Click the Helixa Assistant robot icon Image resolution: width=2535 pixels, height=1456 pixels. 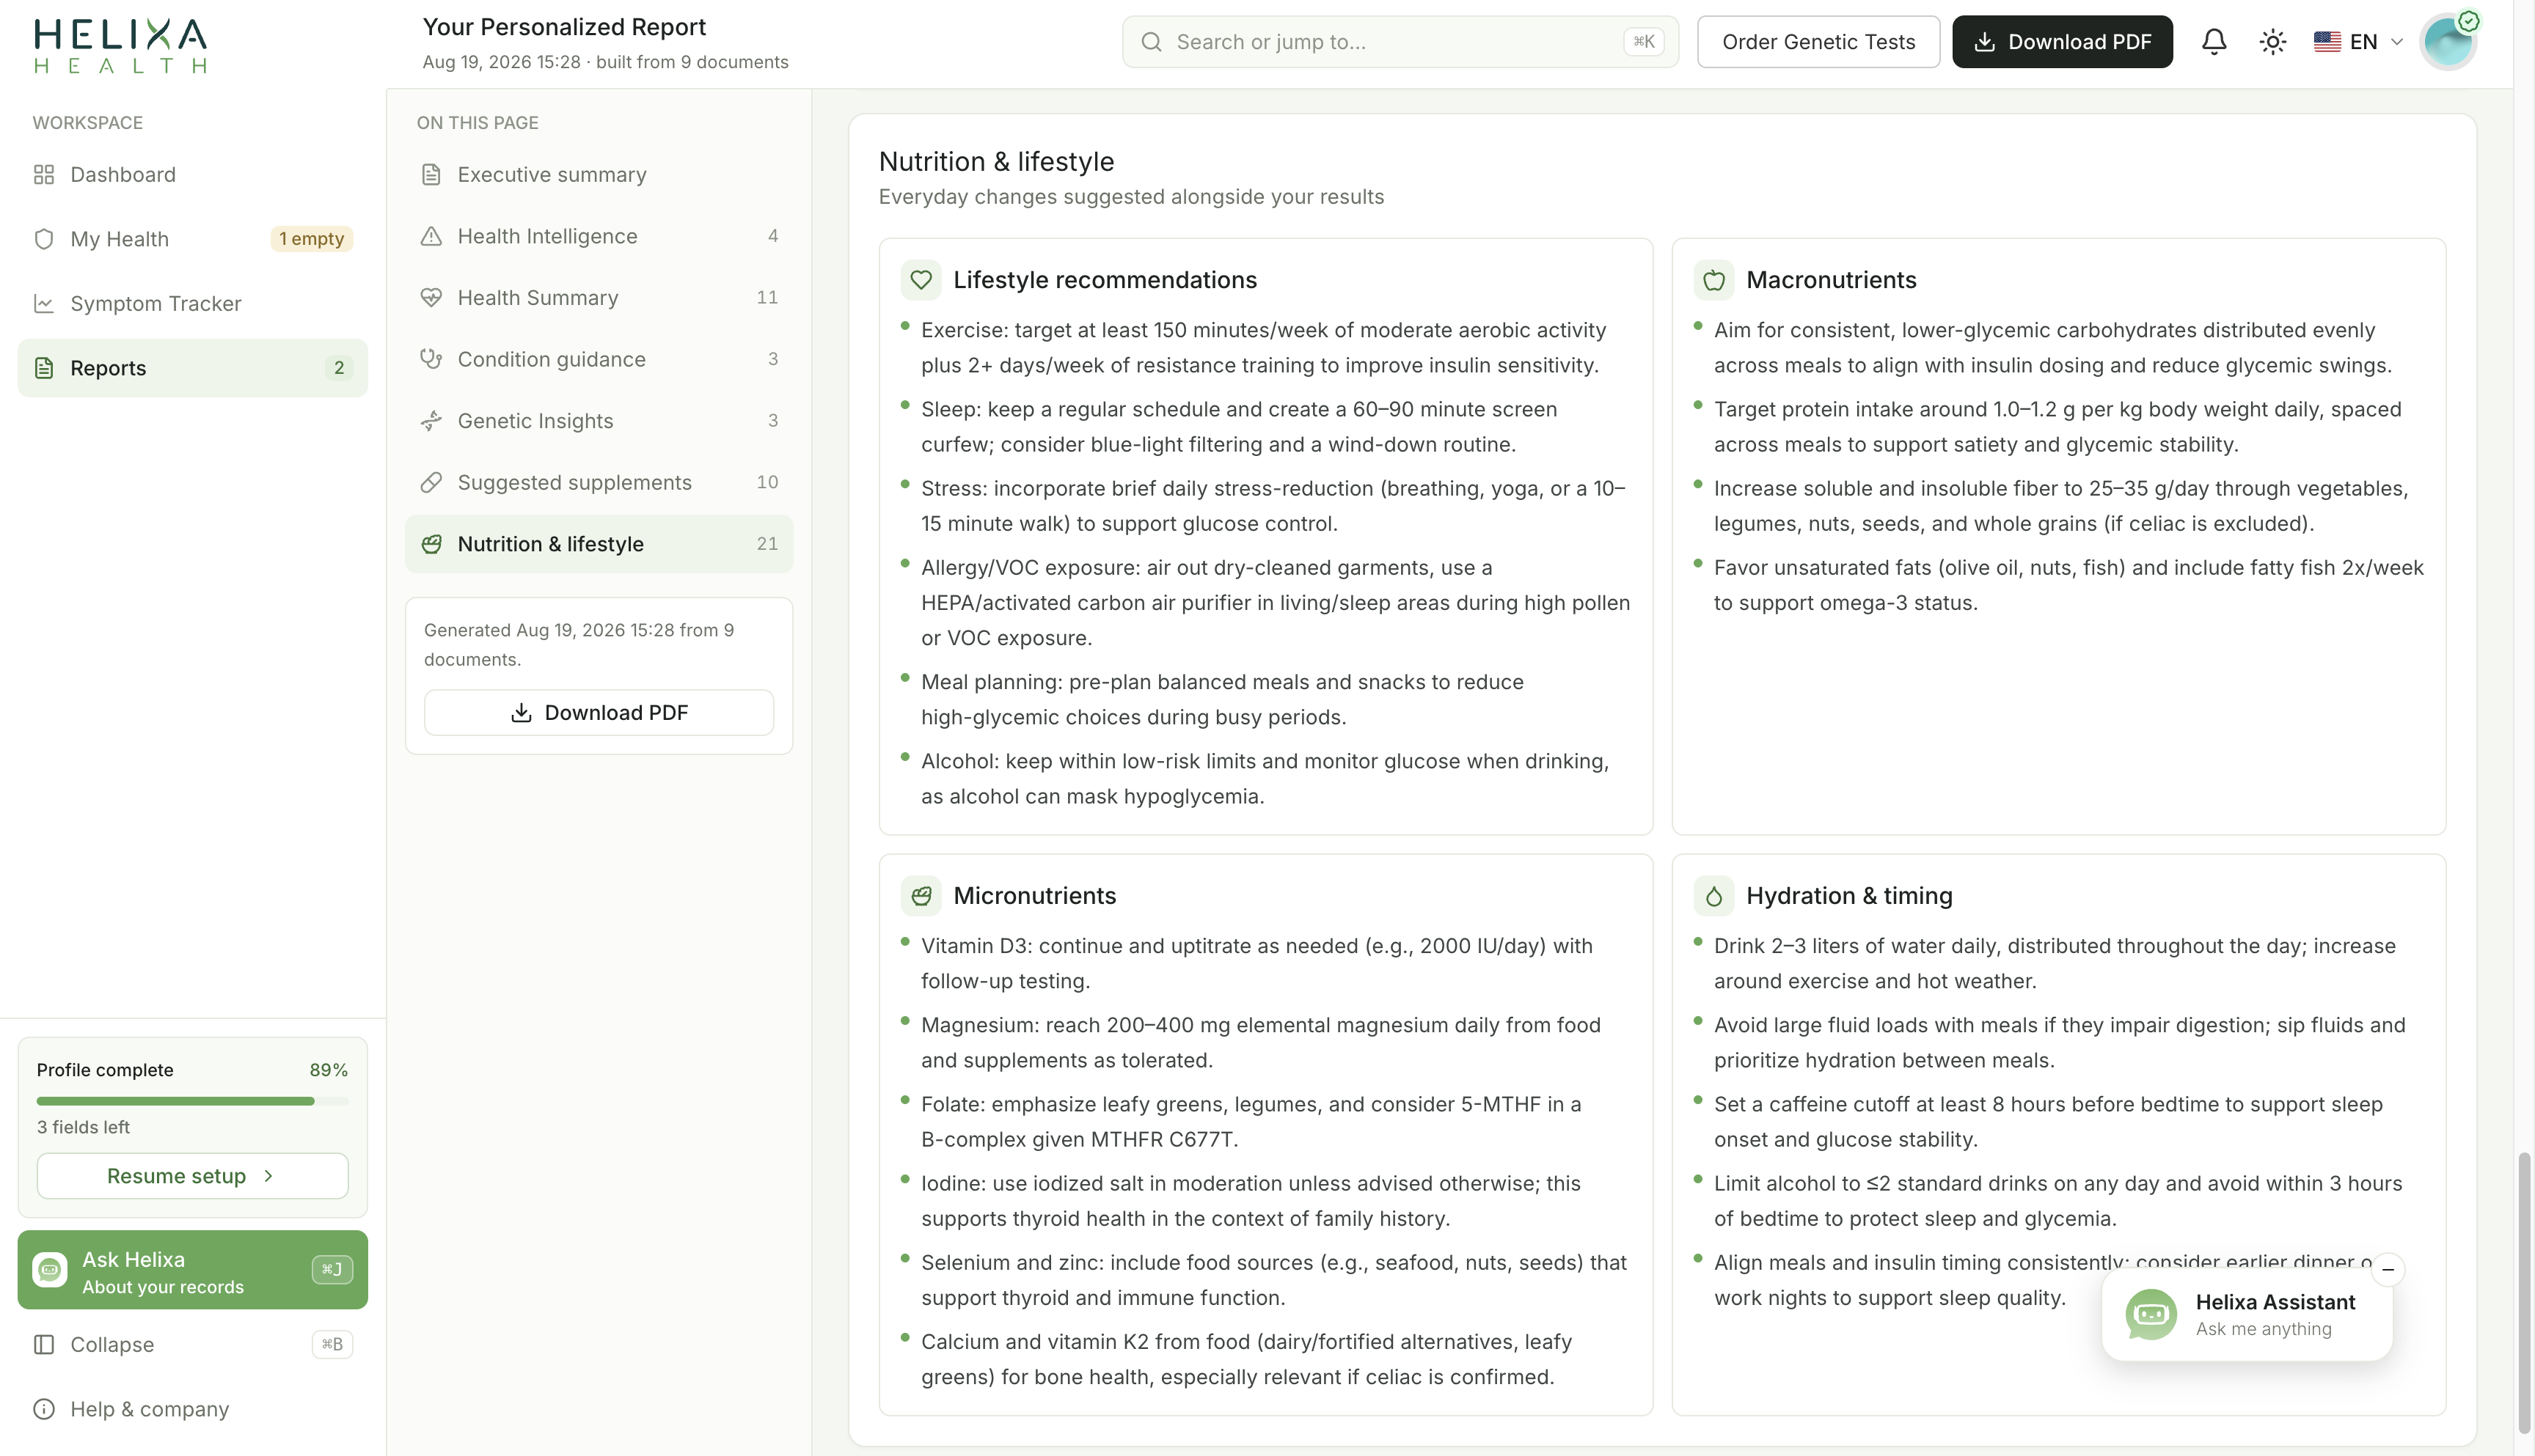point(2152,1315)
